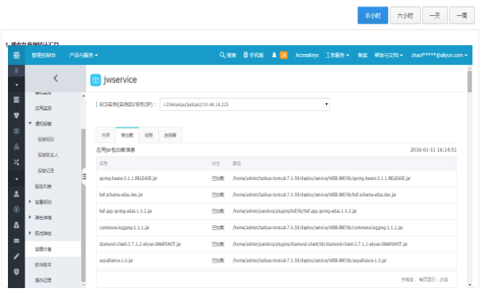Switch to the 线程 tab
The width and height of the screenshot is (482, 296).
(149, 135)
